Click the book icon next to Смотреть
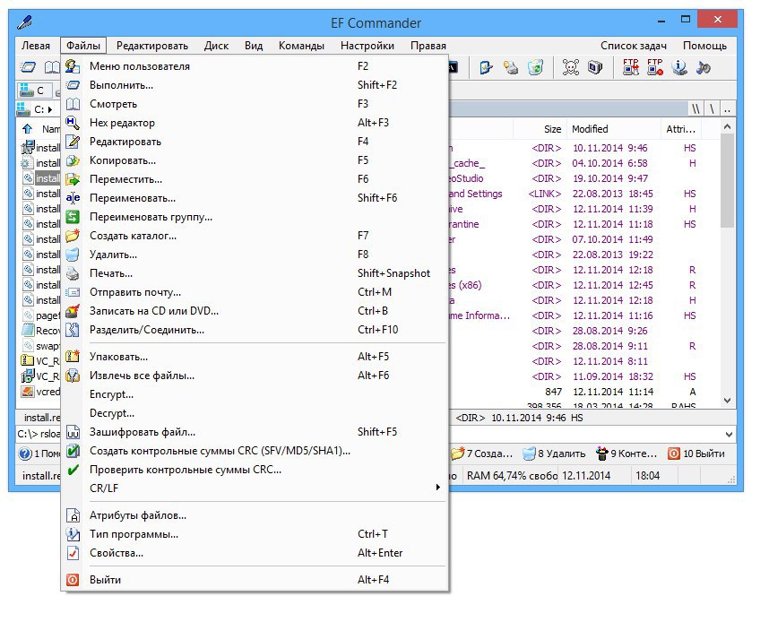The image size is (769, 622). coord(73,104)
